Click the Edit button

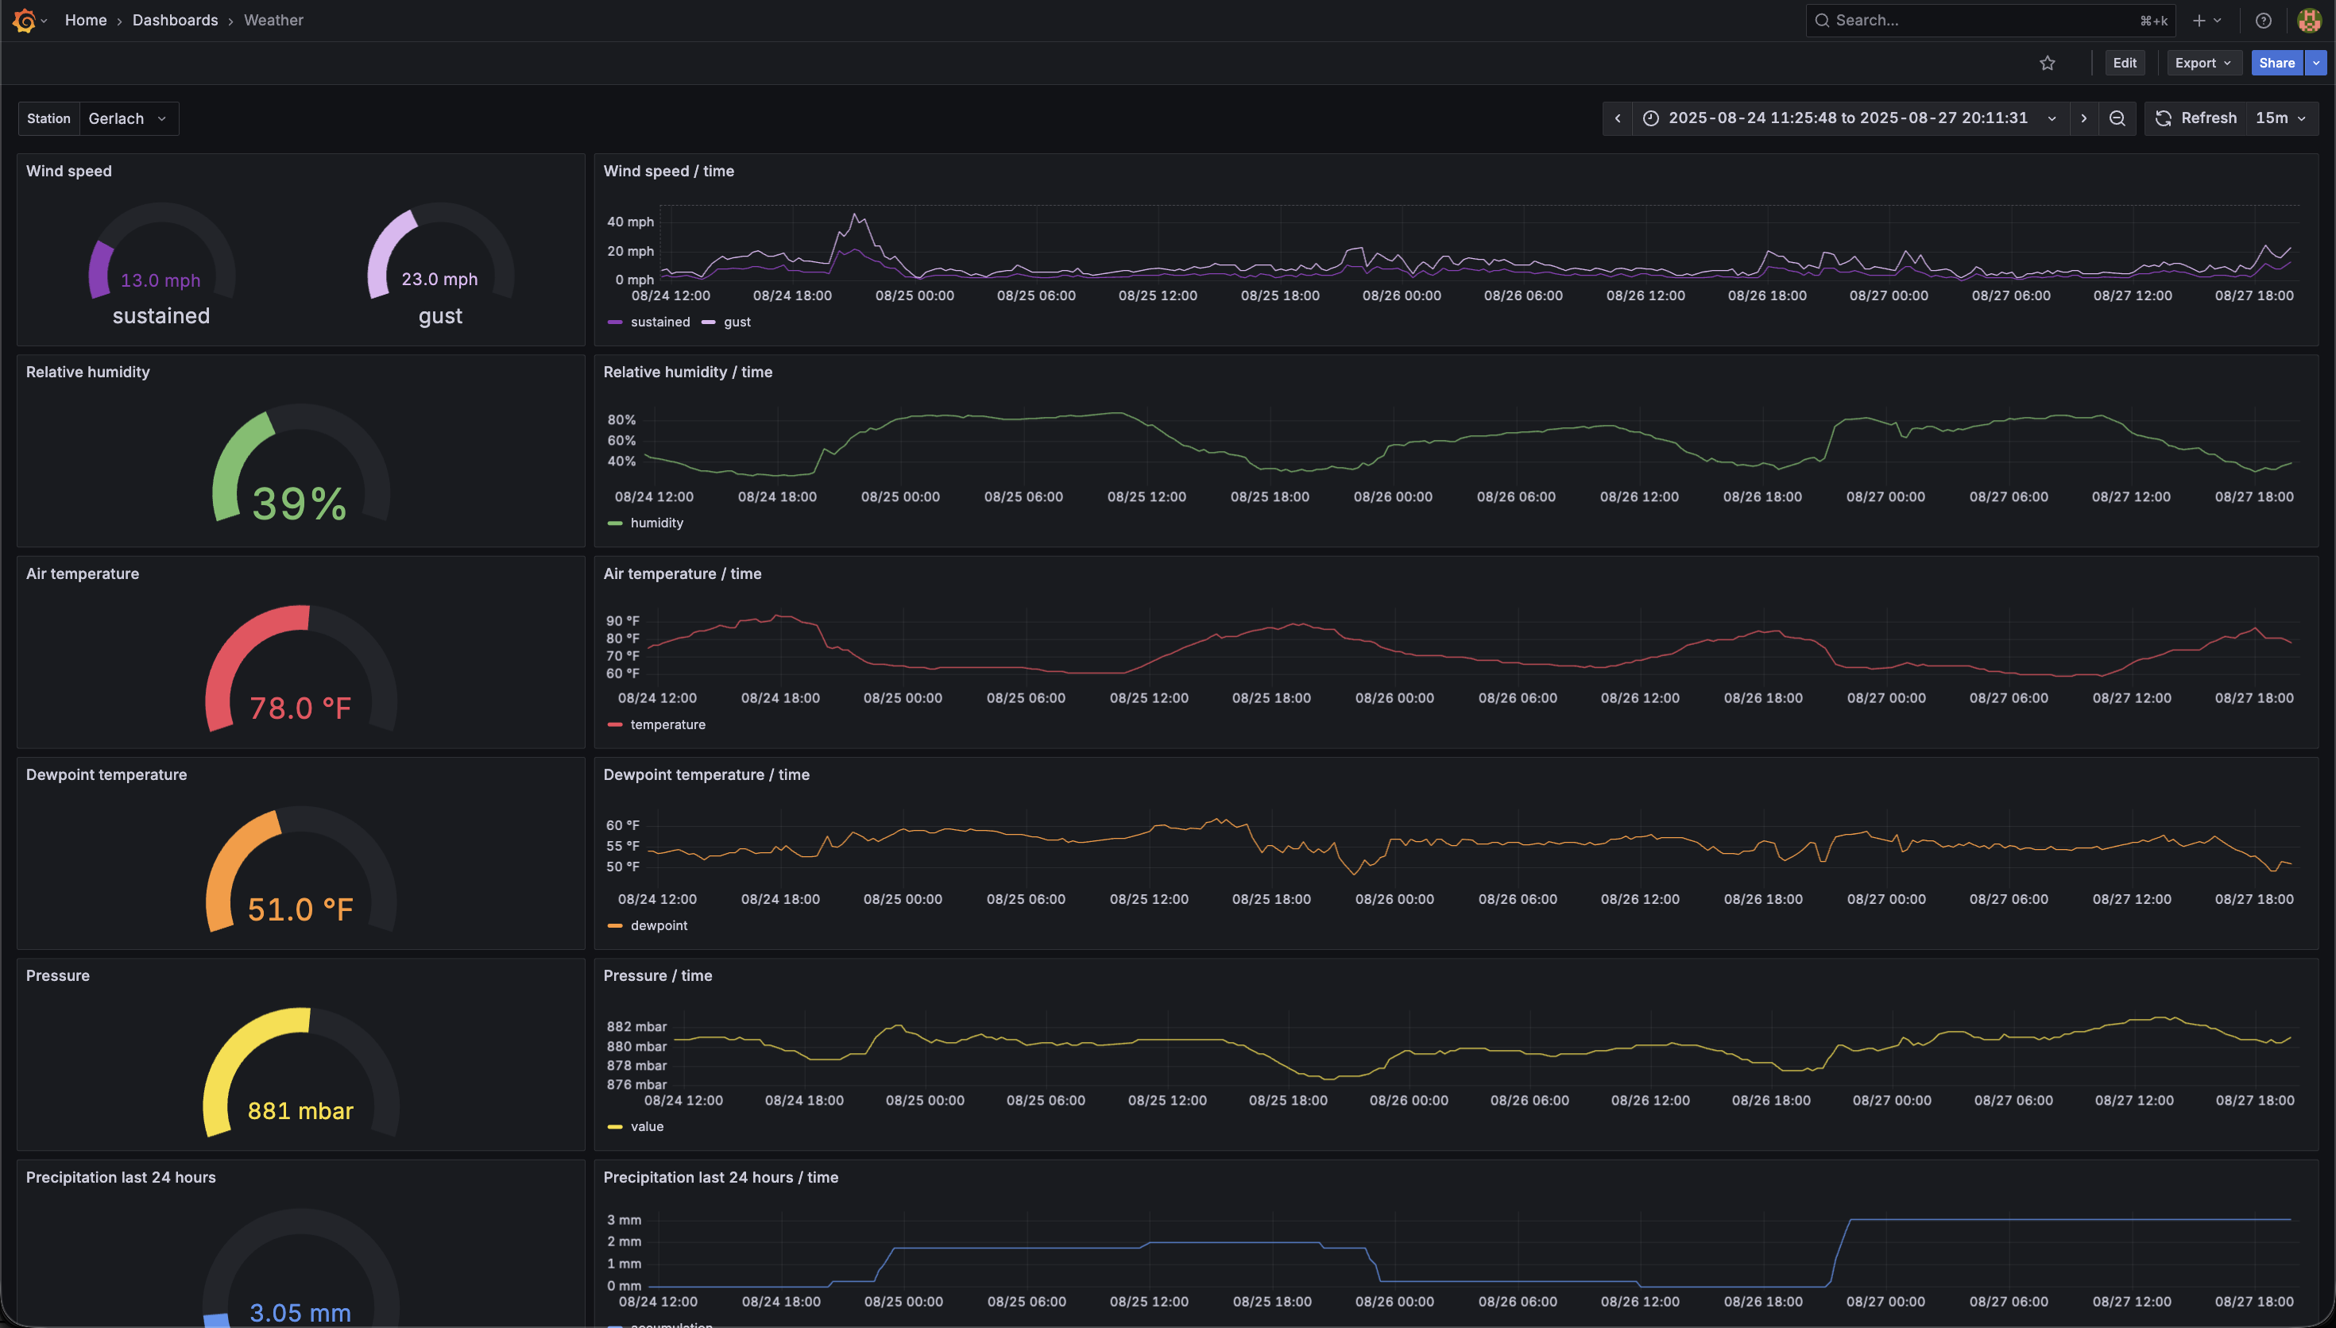(2125, 63)
